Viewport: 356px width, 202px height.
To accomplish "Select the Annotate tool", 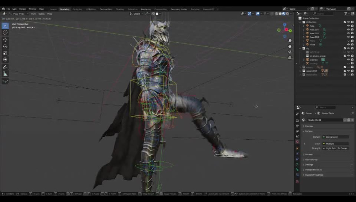I will [x=5, y=67].
